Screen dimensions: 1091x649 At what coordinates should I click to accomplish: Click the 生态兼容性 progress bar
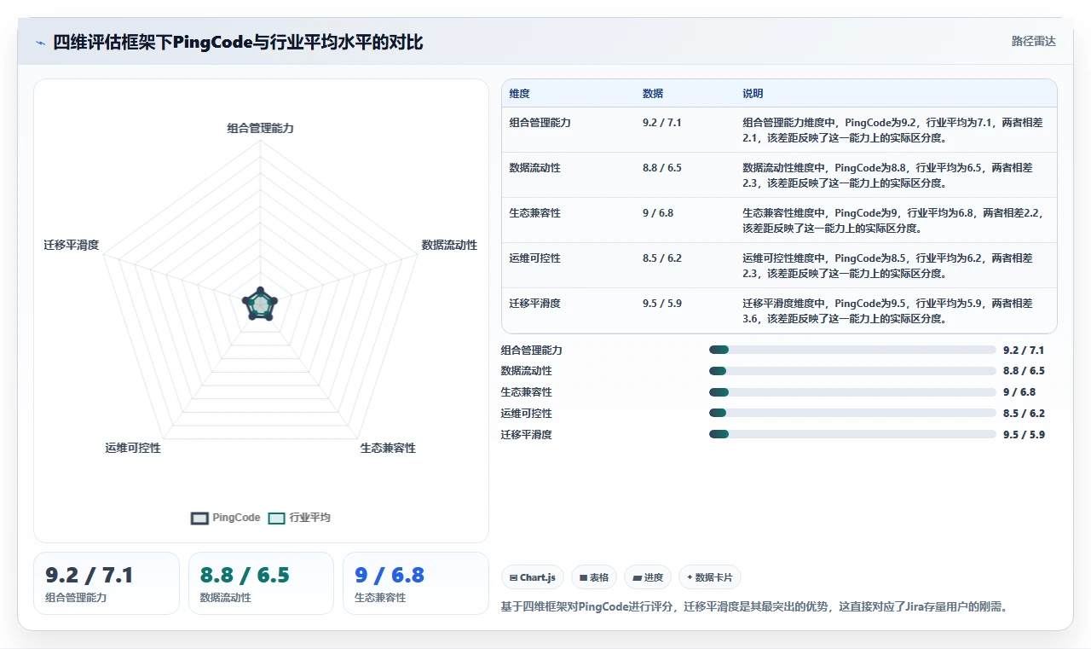pyautogui.click(x=852, y=392)
